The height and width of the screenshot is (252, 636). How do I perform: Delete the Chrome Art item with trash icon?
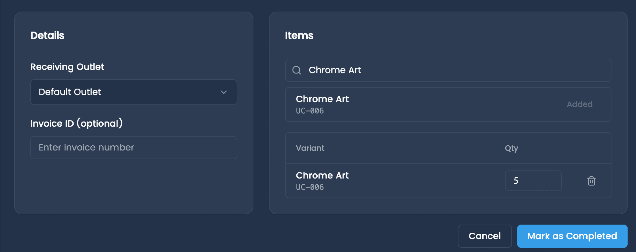(591, 181)
